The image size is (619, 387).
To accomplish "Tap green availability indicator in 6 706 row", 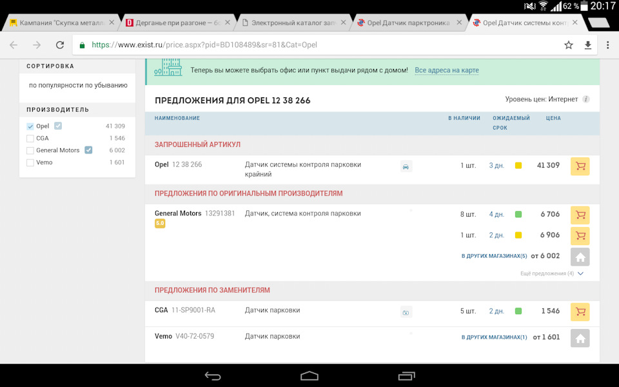I will pos(518,214).
